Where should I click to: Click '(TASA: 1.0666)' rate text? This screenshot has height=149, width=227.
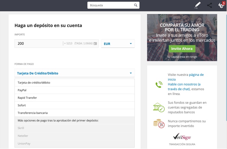point(84,43)
